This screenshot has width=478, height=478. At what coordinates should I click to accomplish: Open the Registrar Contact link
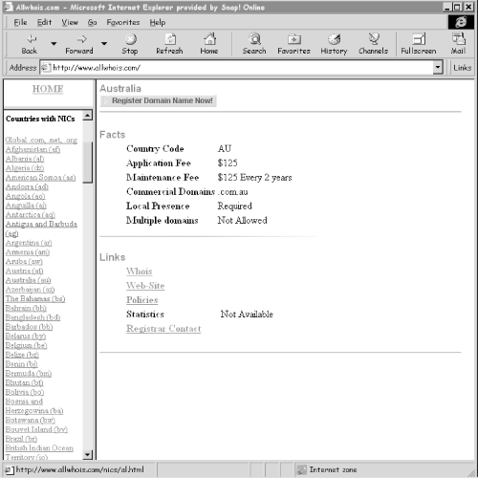click(163, 329)
